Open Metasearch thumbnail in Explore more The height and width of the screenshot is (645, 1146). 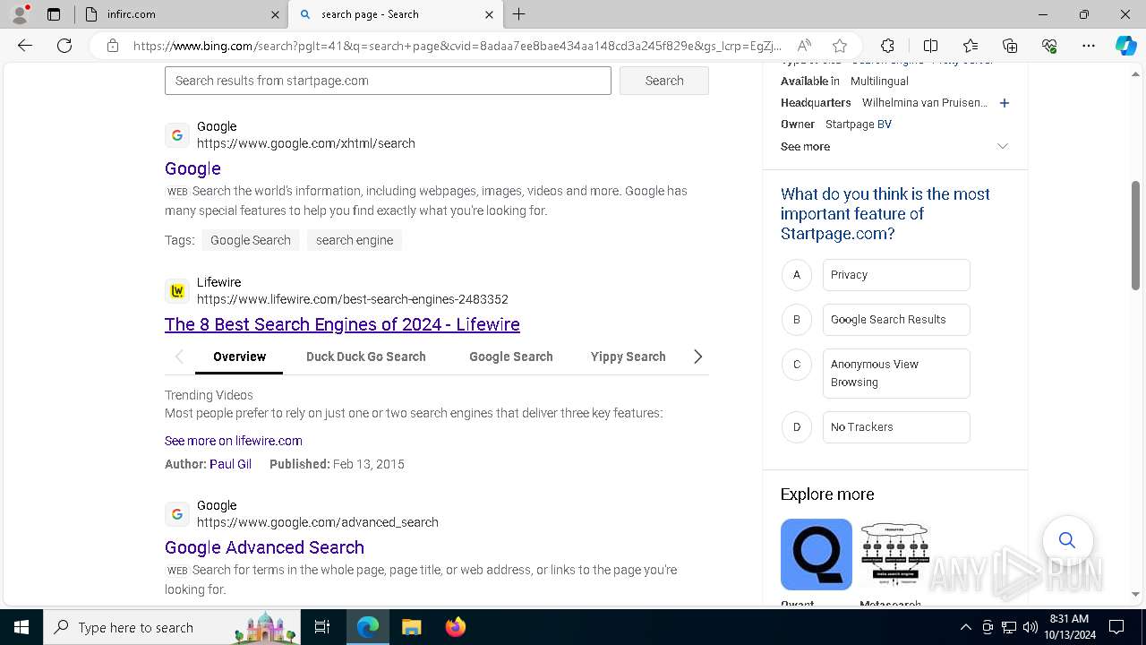[x=895, y=555]
